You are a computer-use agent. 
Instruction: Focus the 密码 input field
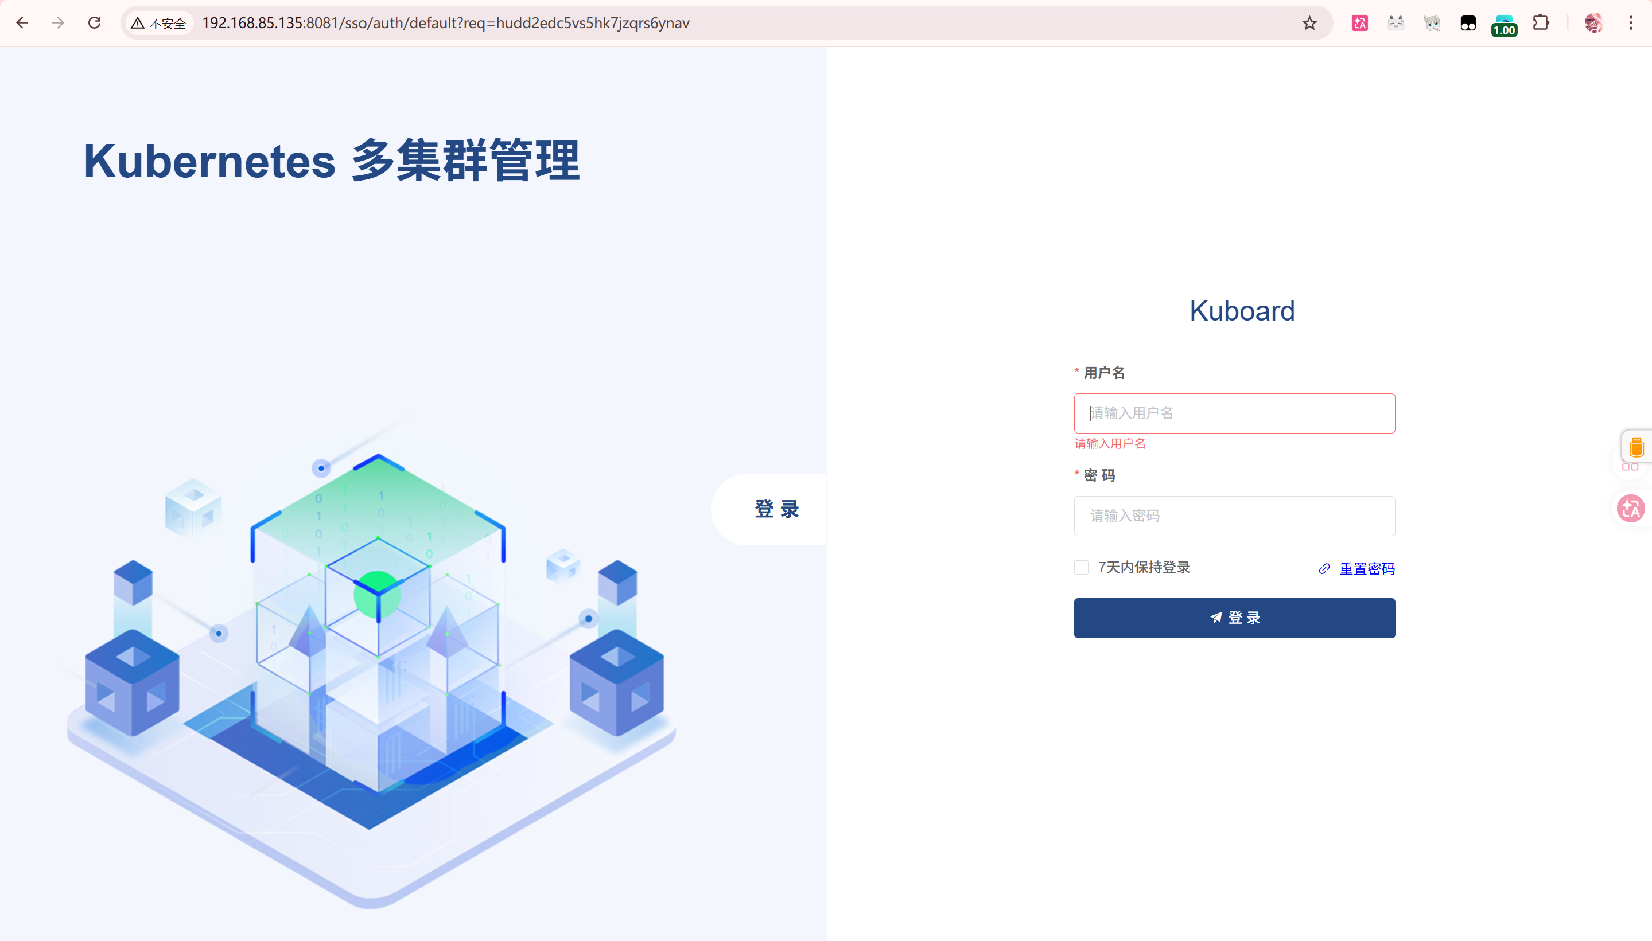(x=1234, y=516)
